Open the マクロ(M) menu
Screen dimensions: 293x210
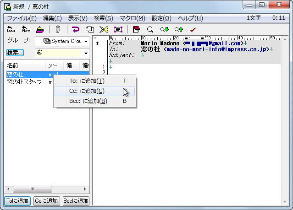click(x=133, y=18)
